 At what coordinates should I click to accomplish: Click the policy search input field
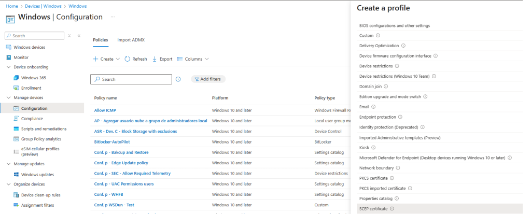coord(135,79)
